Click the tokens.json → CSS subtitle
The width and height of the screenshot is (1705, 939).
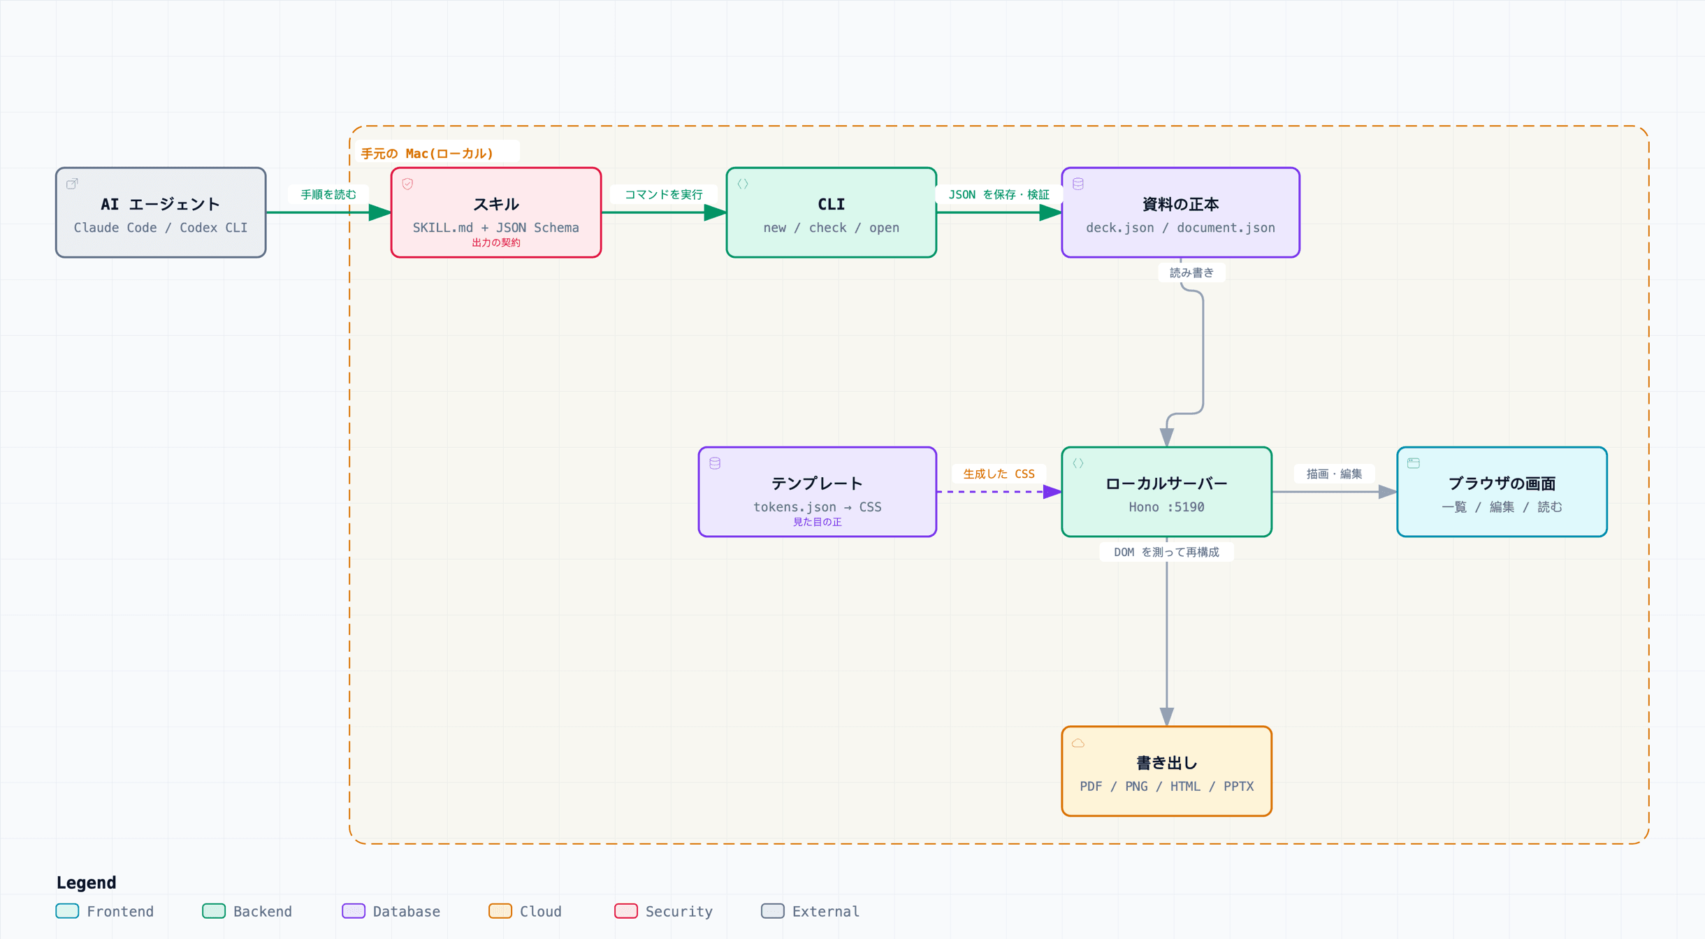click(818, 507)
